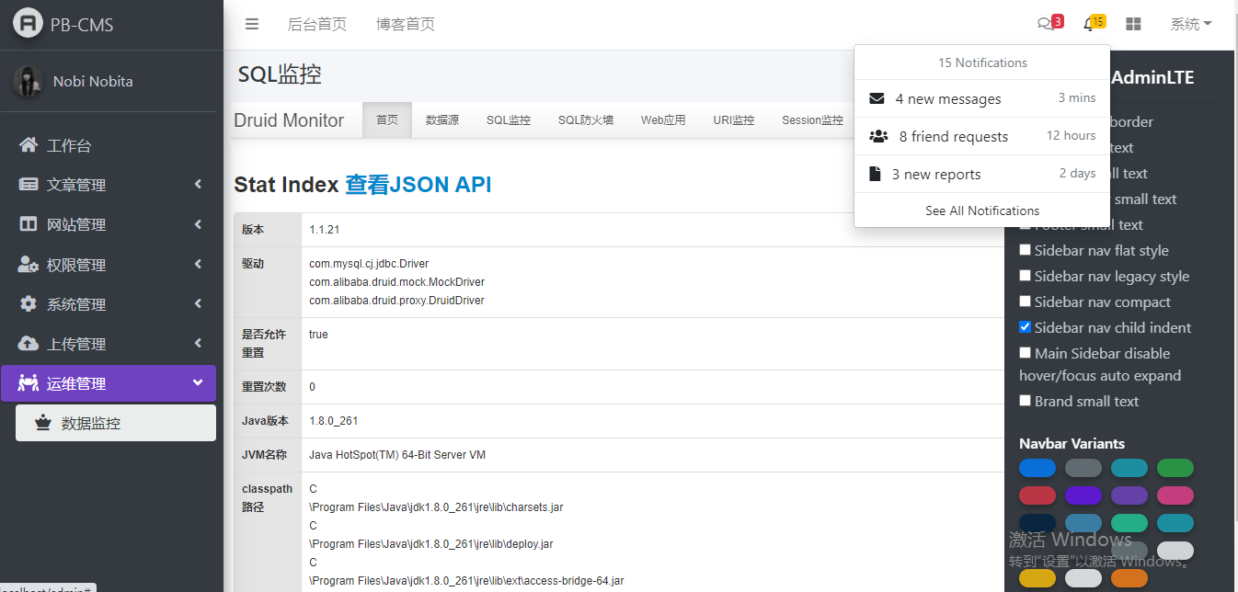Click the Druid Monitor brand link

tap(289, 120)
